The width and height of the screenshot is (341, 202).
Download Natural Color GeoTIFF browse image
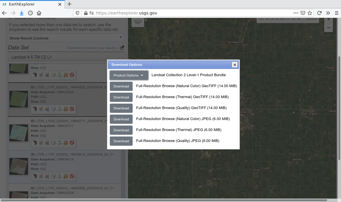click(121, 86)
